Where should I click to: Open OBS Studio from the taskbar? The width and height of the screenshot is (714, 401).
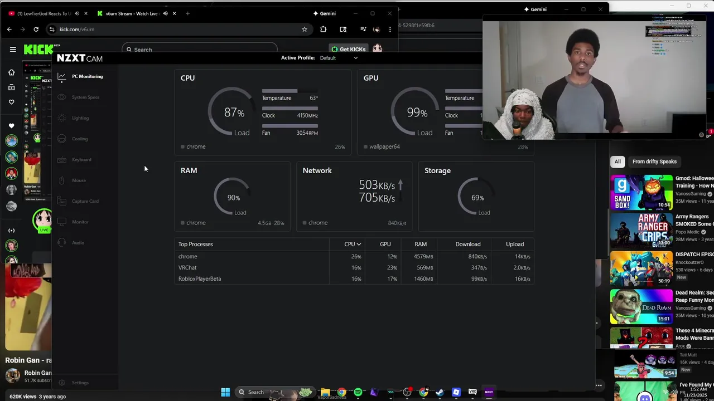point(407,392)
